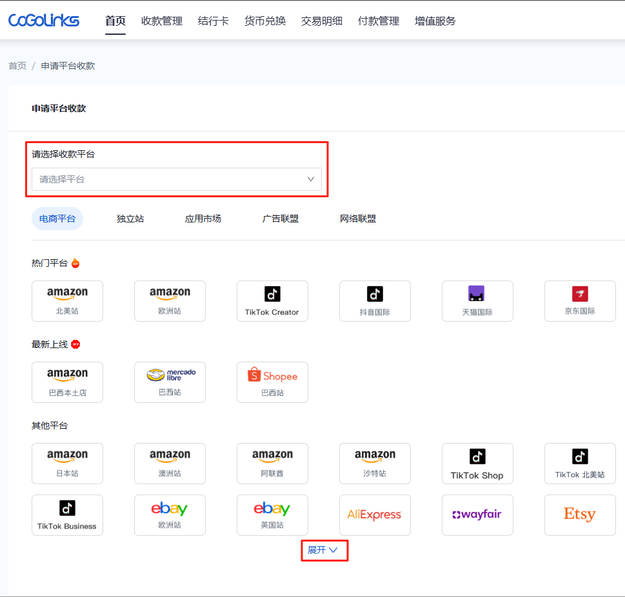
Task: Pick Mercado Libre 巴西站 card
Action: coord(170,382)
